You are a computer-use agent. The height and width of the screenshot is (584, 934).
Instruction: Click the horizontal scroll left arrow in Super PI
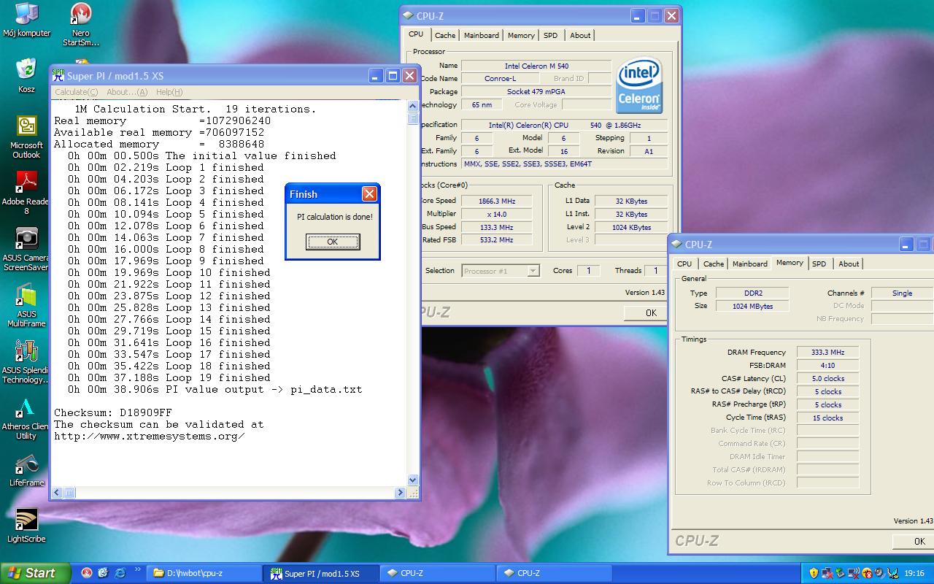pyautogui.click(x=56, y=493)
